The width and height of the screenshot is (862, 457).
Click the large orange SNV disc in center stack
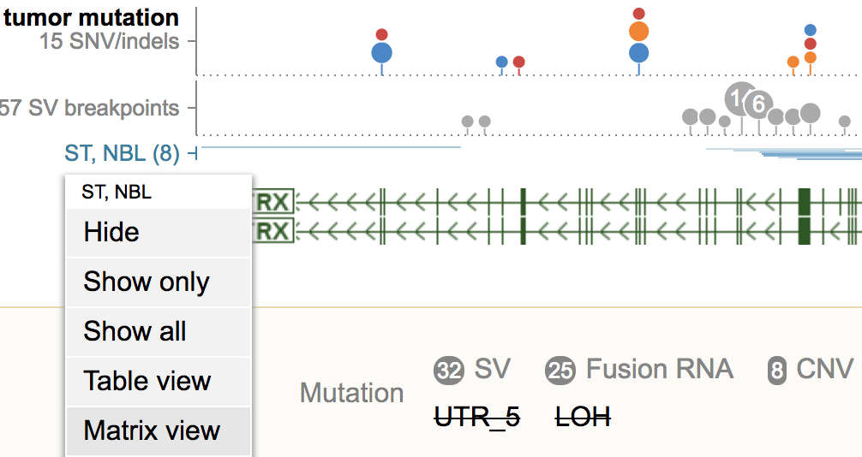click(x=639, y=32)
